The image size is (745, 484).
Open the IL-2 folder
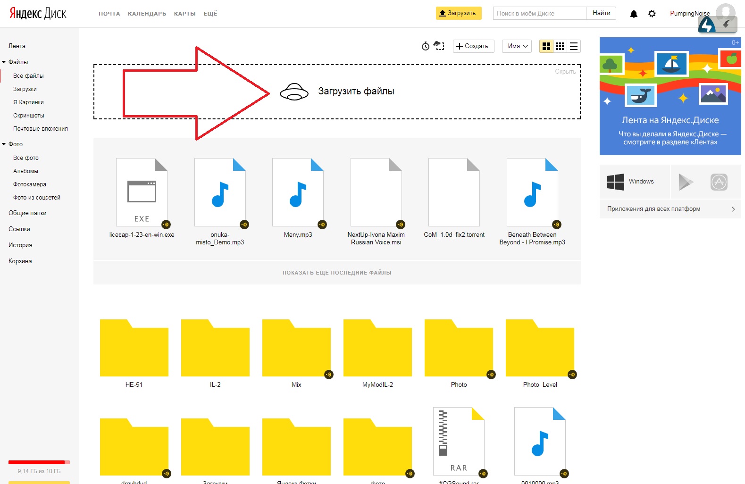[x=215, y=348]
